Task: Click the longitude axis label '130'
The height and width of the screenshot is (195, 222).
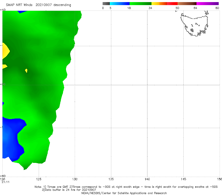Action: (75, 179)
